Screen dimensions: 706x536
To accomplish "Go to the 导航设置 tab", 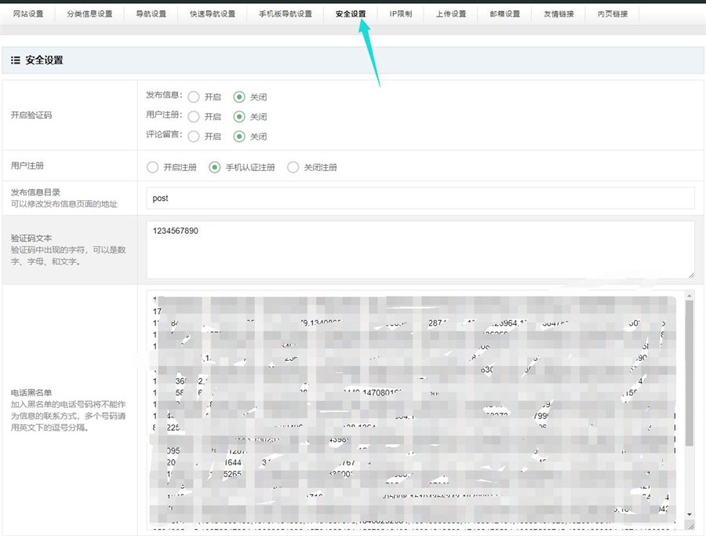I will pos(151,14).
